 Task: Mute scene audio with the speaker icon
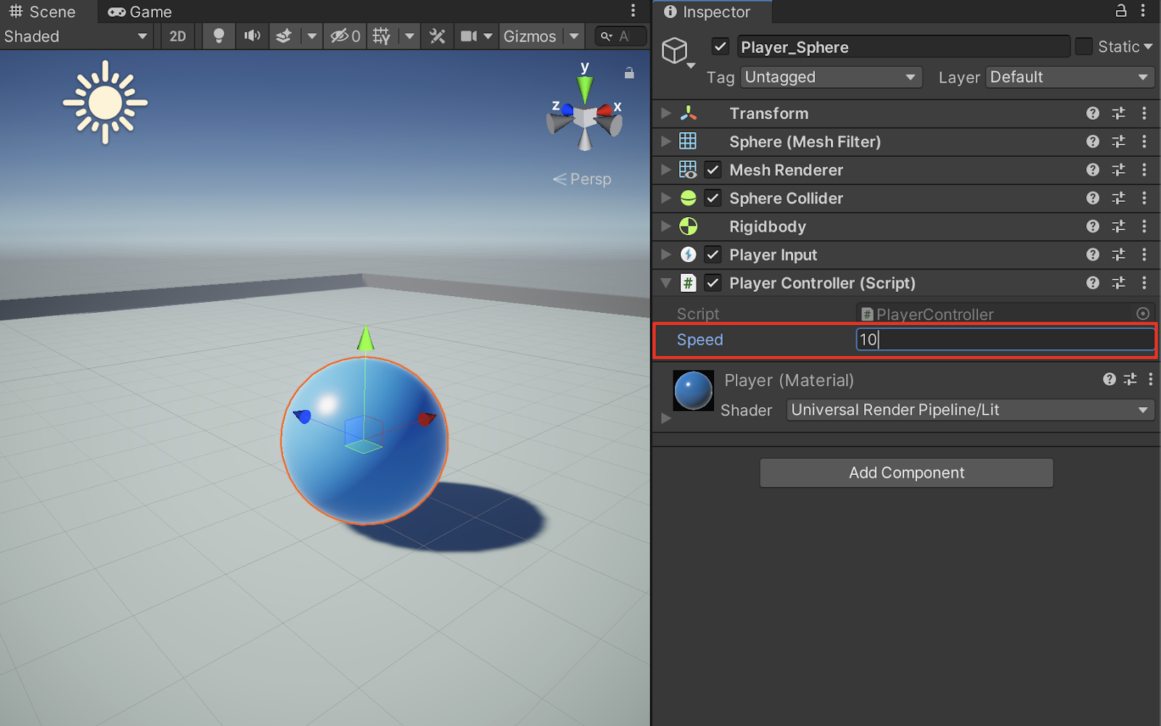click(252, 36)
